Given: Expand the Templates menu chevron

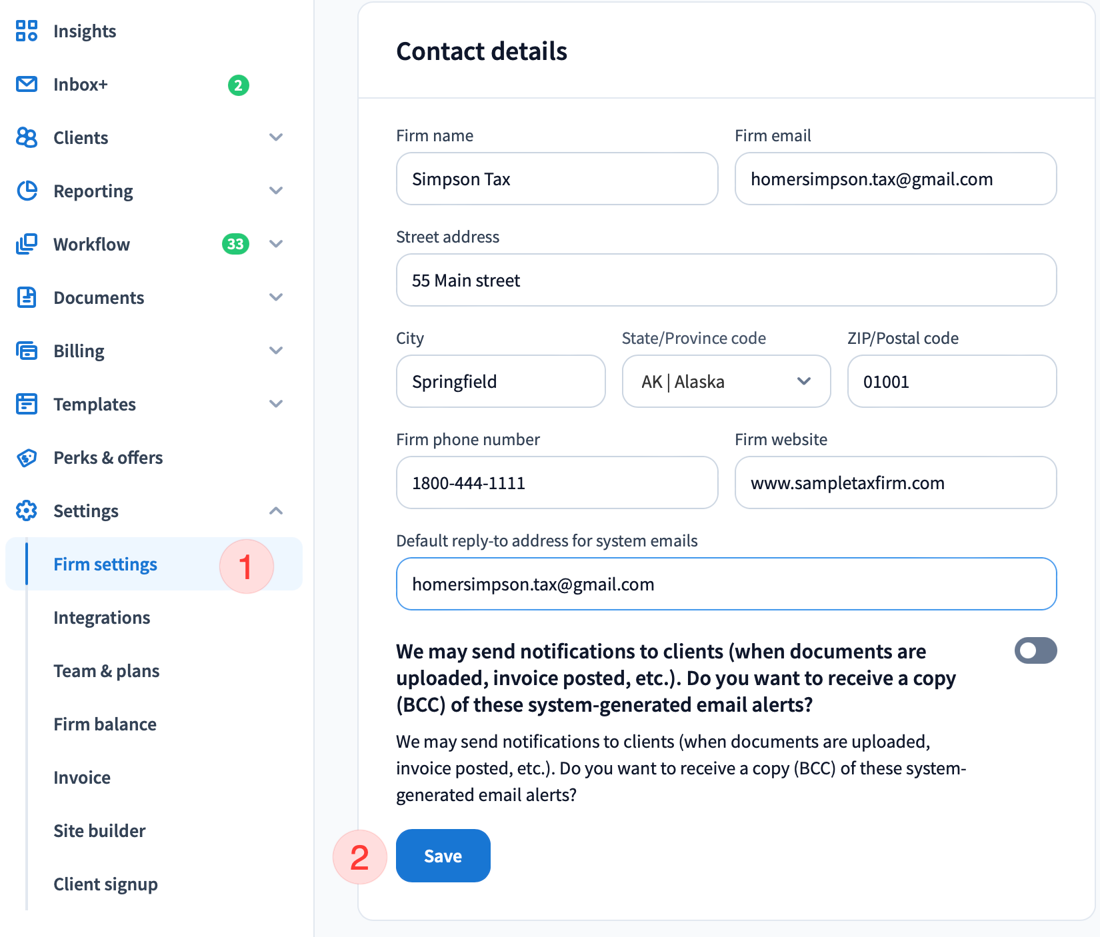Looking at the screenshot, I should pos(276,404).
